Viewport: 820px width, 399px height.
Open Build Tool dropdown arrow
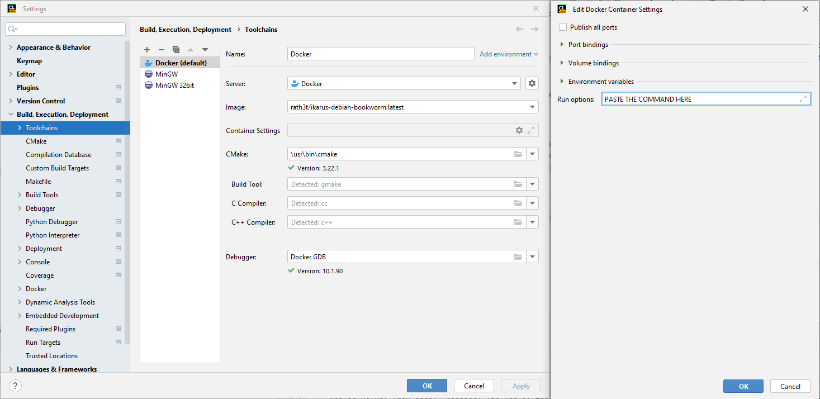pos(533,184)
